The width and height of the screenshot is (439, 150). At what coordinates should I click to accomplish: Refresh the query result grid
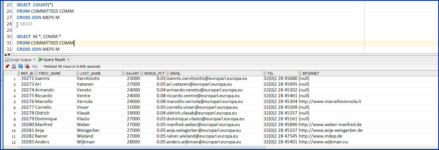coord(20,66)
